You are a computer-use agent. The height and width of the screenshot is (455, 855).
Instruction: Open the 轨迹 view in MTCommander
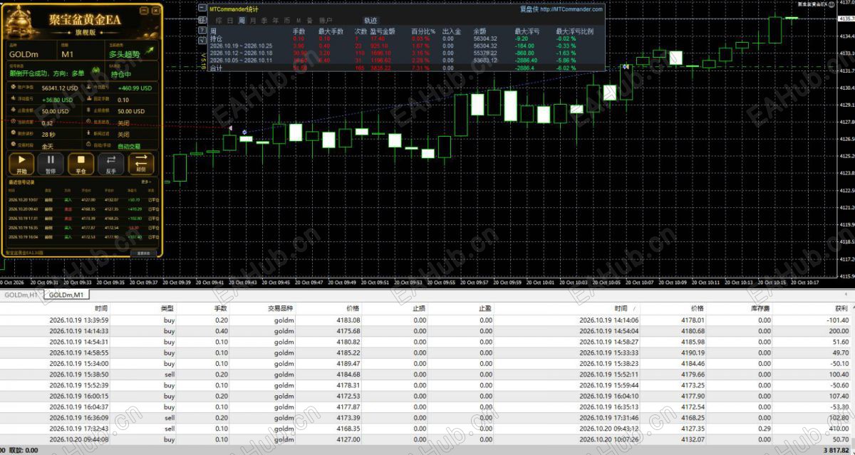click(370, 21)
